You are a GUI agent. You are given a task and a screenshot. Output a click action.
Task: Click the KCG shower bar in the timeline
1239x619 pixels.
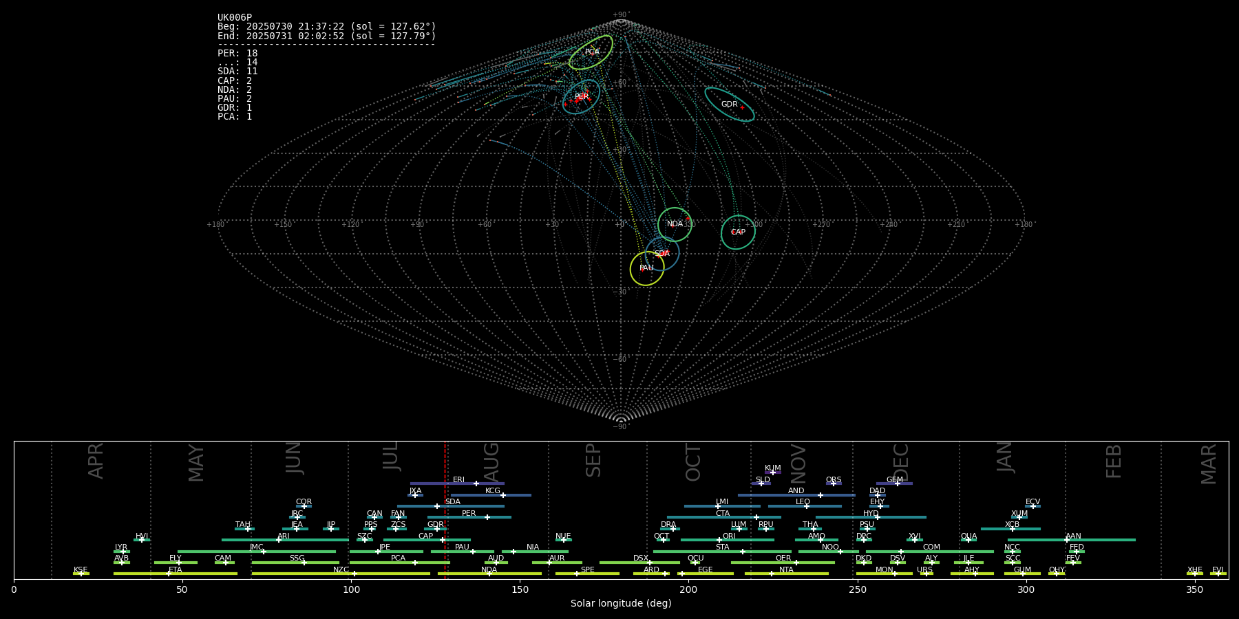click(x=491, y=495)
